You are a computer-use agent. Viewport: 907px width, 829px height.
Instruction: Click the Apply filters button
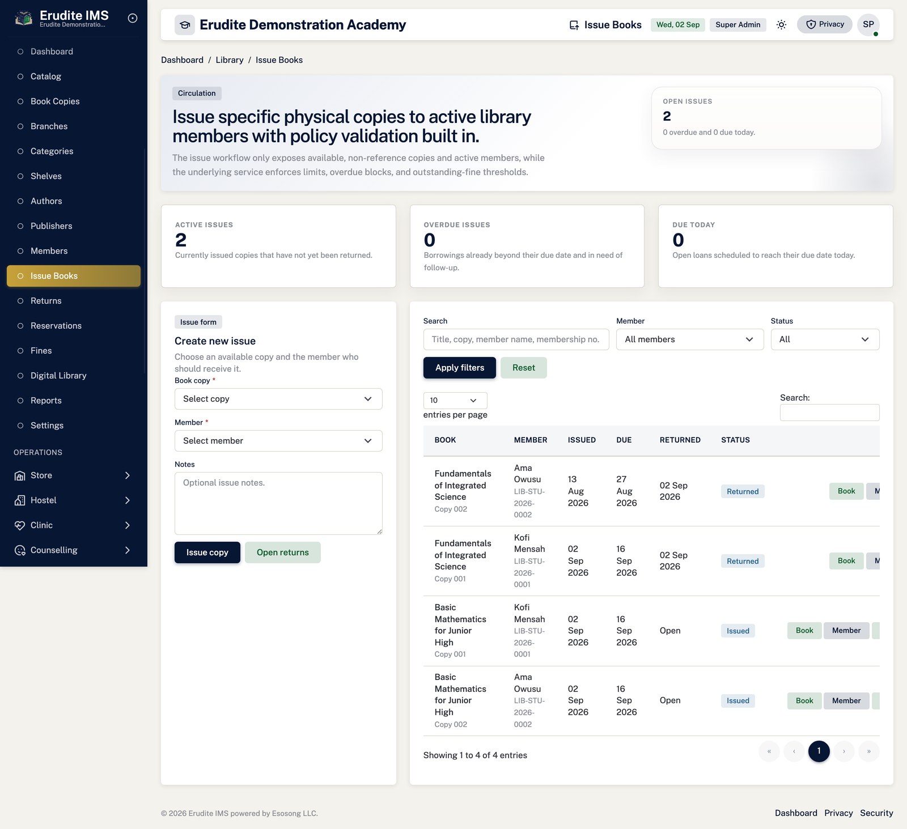(x=460, y=368)
